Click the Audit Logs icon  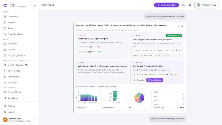[5, 82]
